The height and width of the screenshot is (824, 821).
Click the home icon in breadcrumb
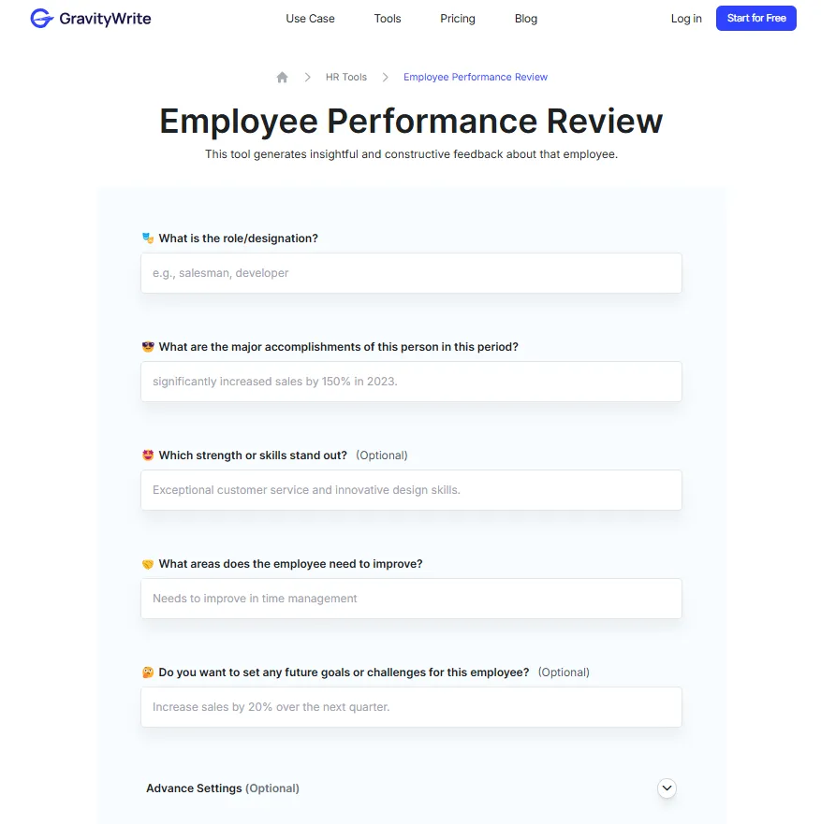click(283, 78)
